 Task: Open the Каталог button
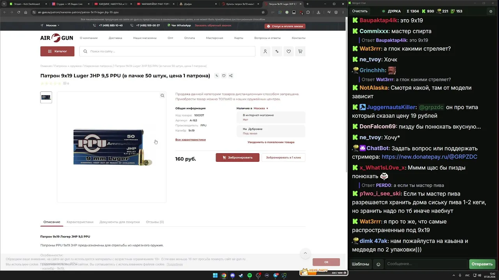click(57, 51)
